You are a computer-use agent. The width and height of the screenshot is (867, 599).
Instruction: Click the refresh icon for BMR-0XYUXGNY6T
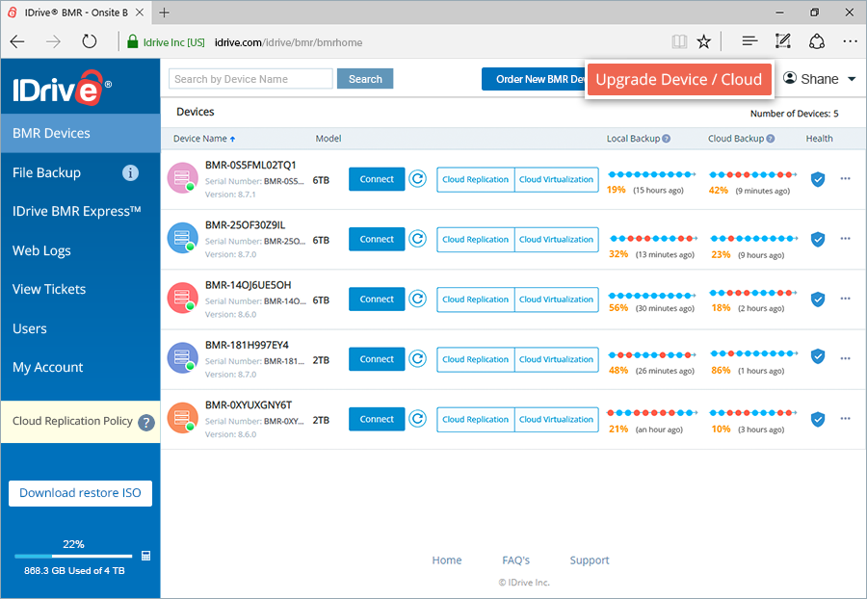(x=417, y=419)
